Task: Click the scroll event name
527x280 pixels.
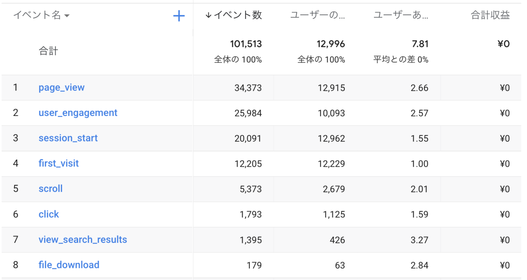Action: (x=50, y=189)
